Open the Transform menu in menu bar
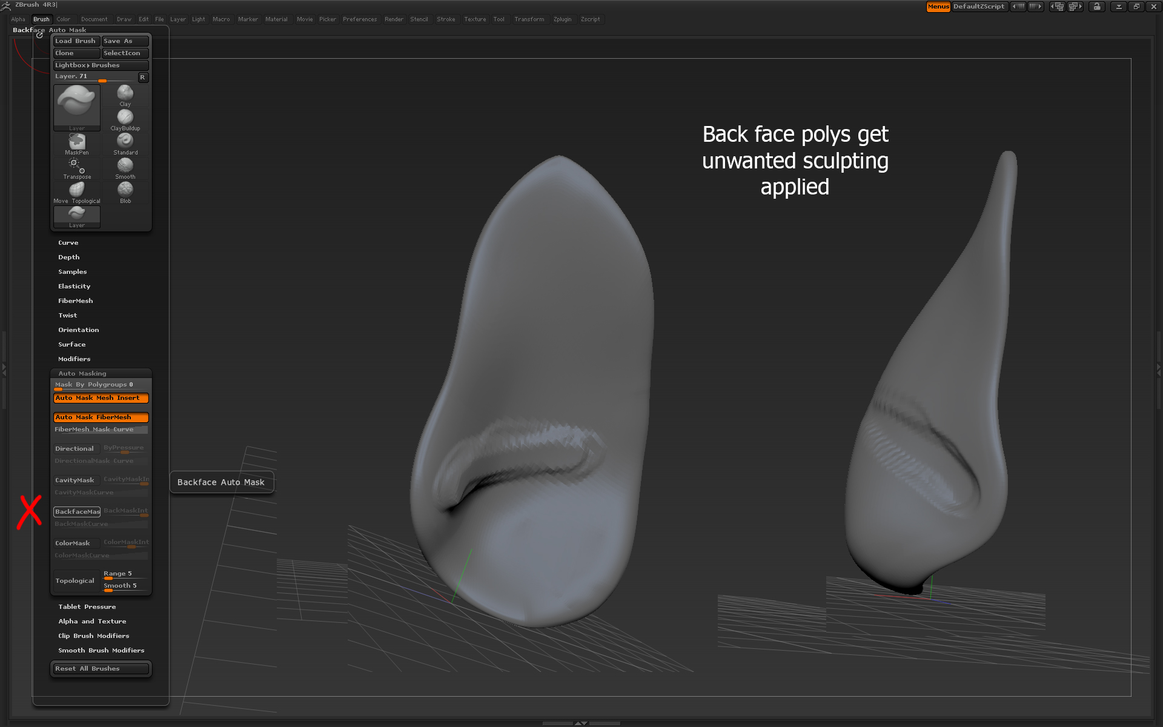Image resolution: width=1163 pixels, height=727 pixels. coord(531,18)
